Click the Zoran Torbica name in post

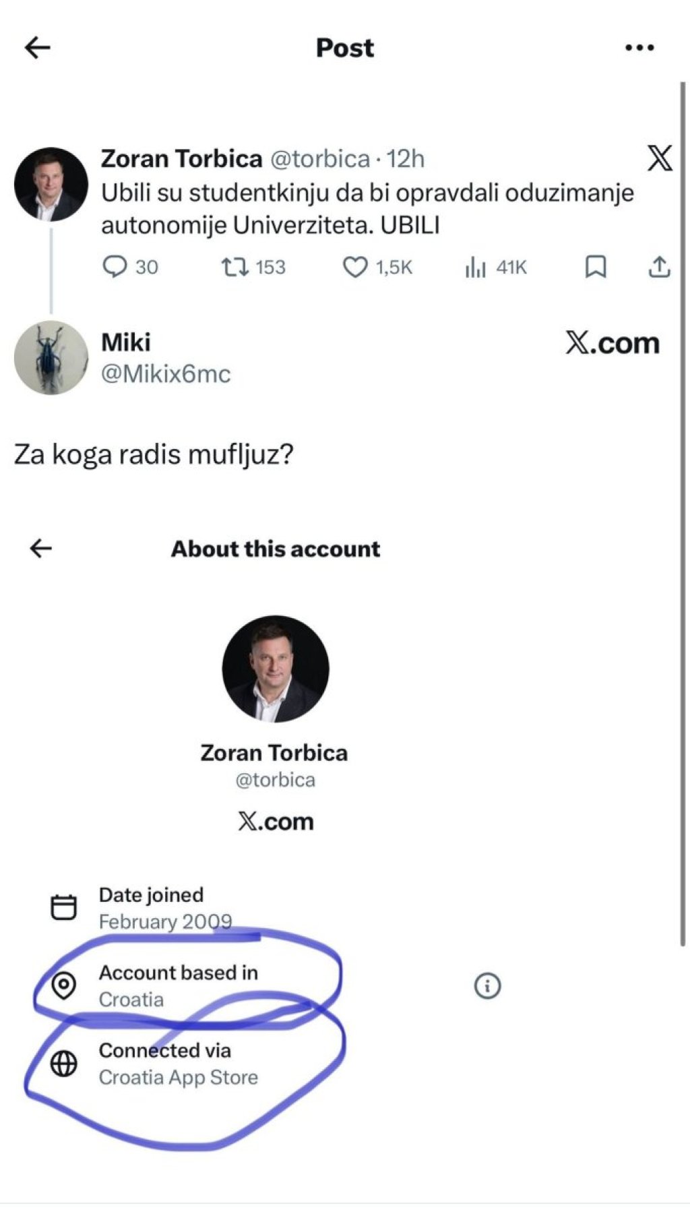click(181, 159)
